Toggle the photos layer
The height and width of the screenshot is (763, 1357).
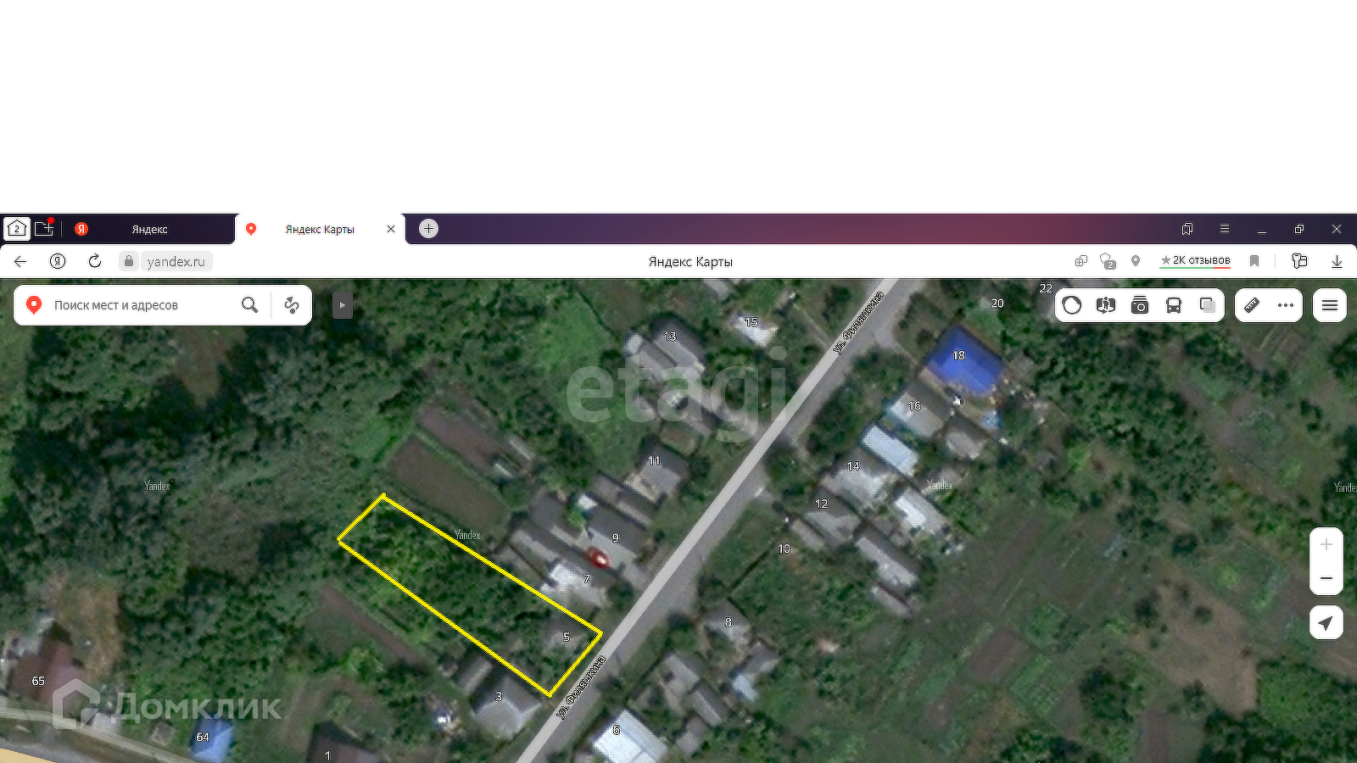point(1140,305)
